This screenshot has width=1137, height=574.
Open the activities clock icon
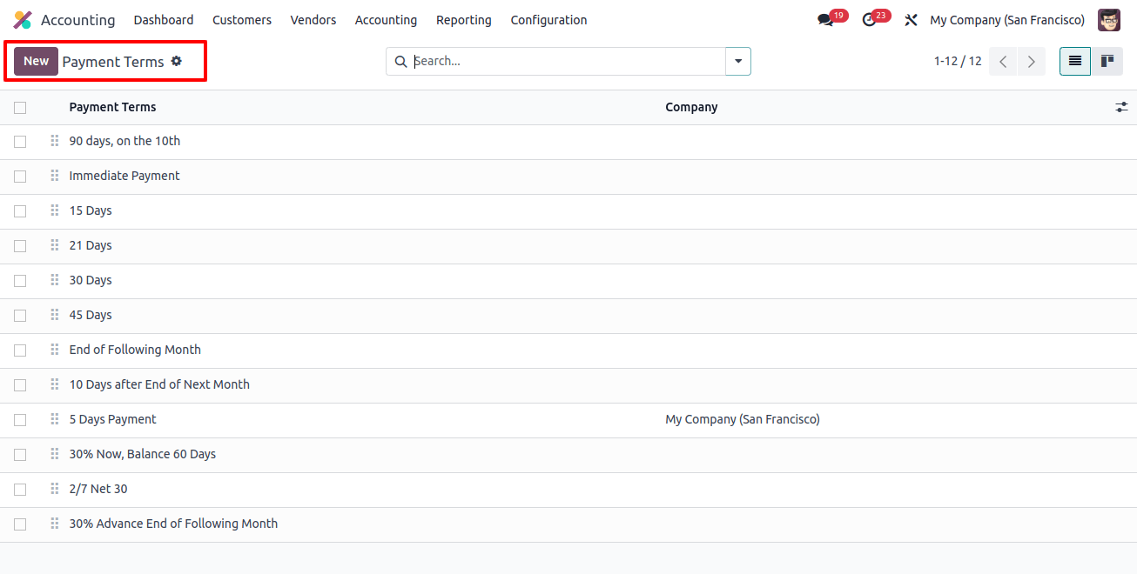(x=869, y=20)
